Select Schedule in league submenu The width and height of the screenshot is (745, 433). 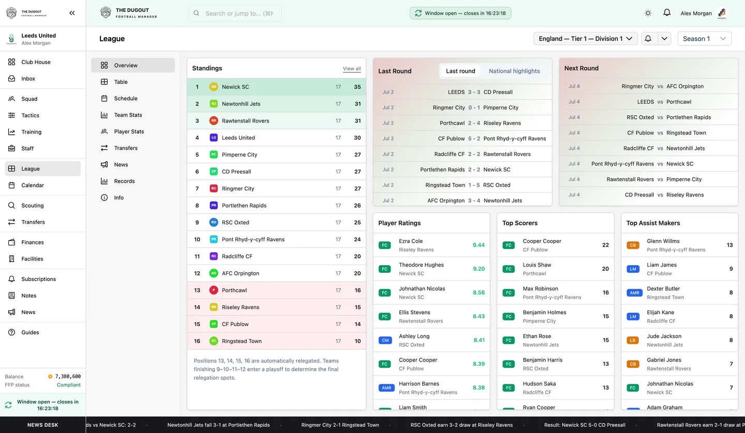[133, 98]
